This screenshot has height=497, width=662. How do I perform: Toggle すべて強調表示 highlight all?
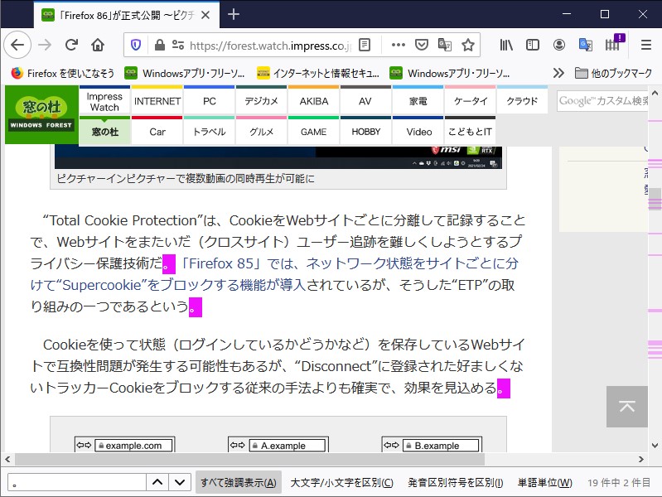point(239,482)
